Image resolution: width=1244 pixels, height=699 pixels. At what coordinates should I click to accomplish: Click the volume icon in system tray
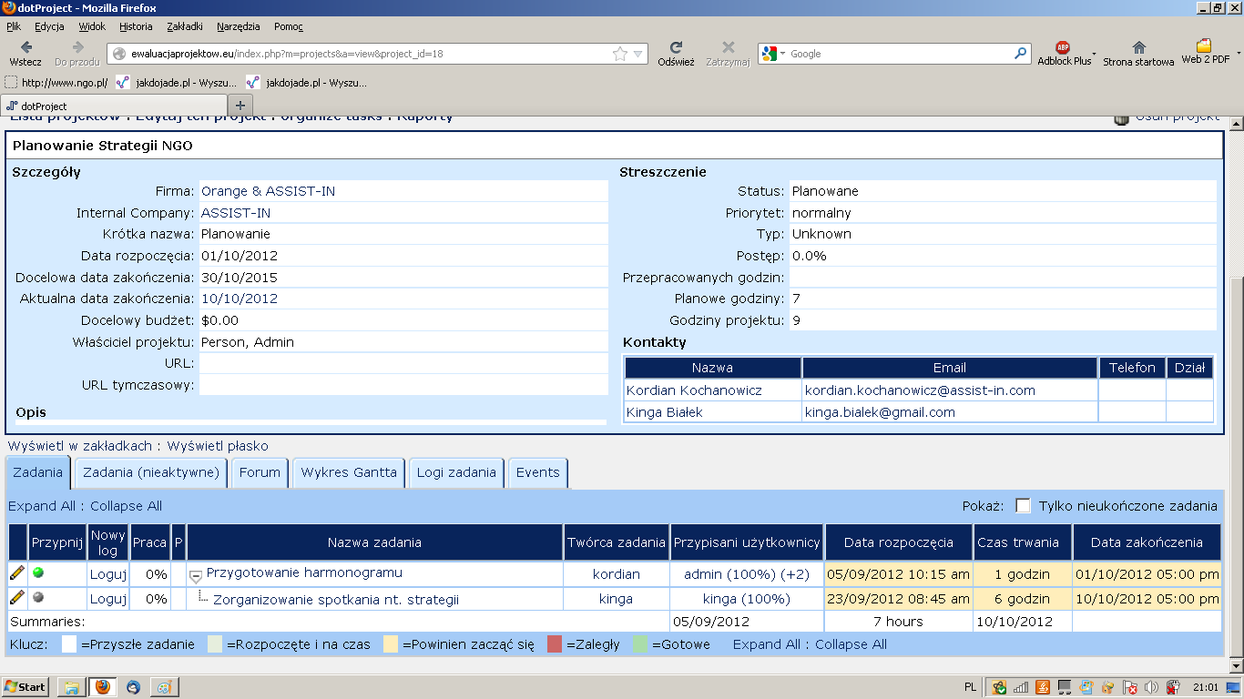point(1151,687)
